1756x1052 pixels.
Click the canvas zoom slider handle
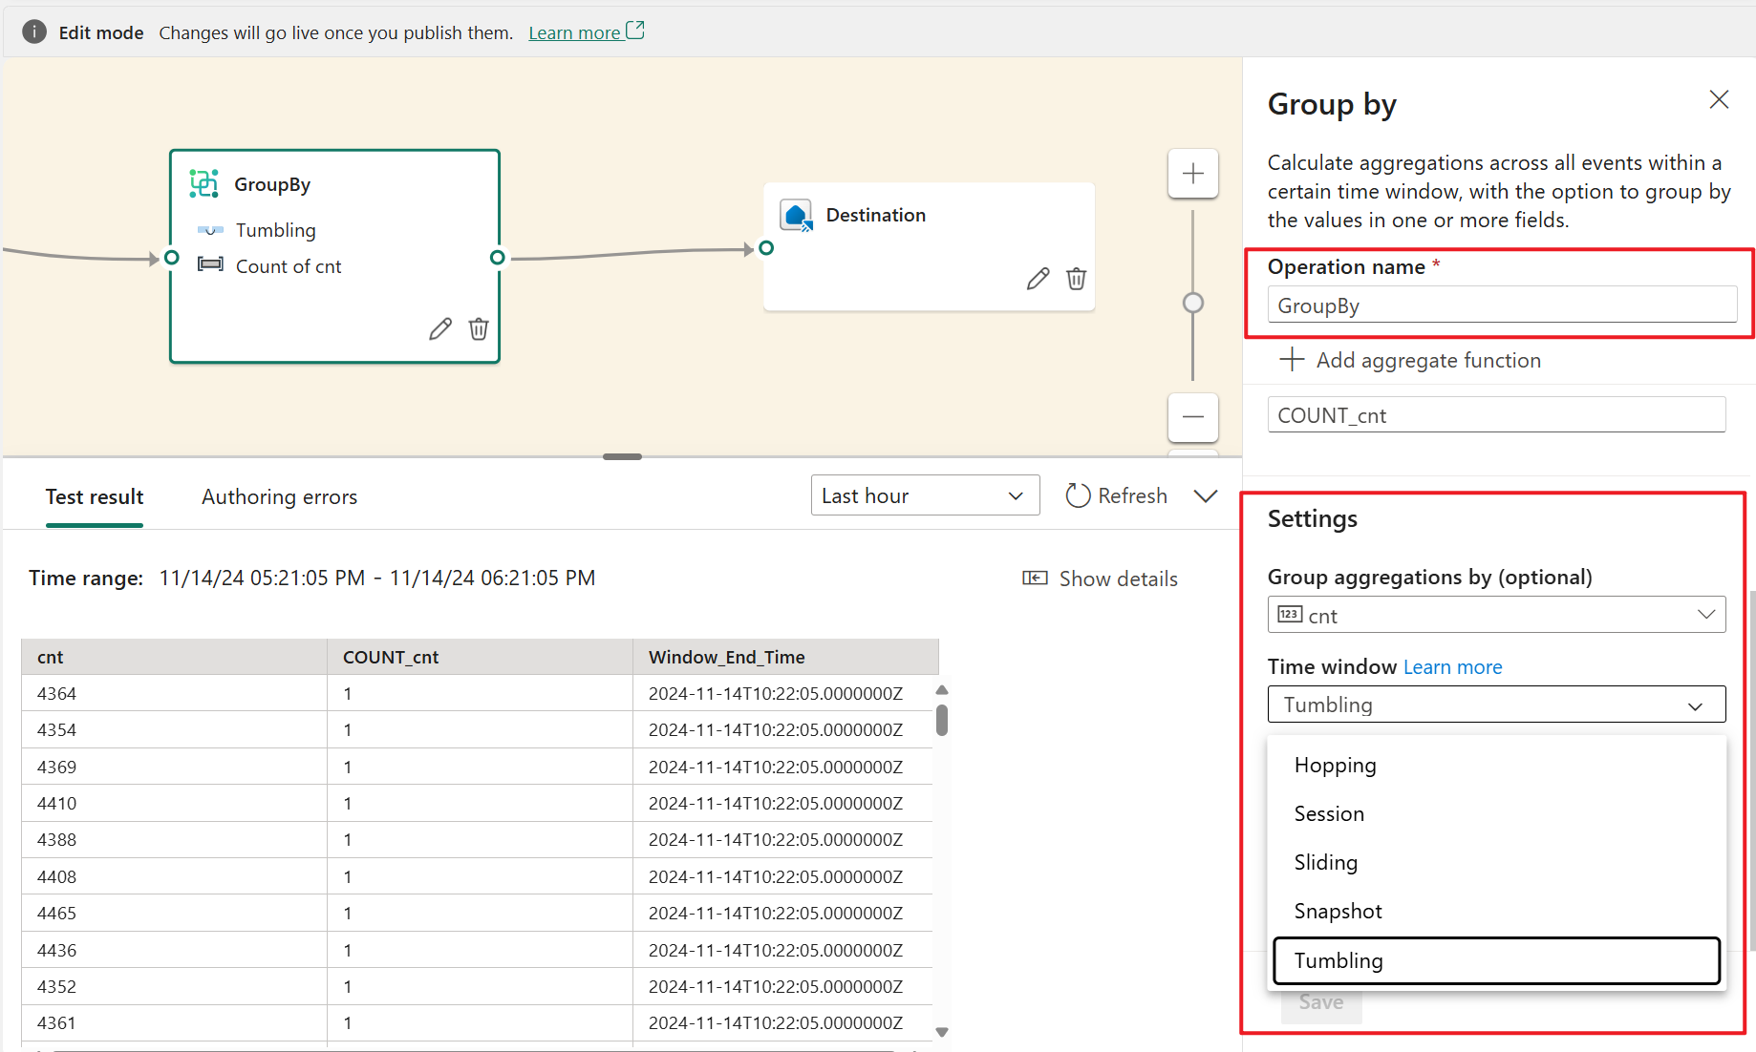click(x=1192, y=304)
